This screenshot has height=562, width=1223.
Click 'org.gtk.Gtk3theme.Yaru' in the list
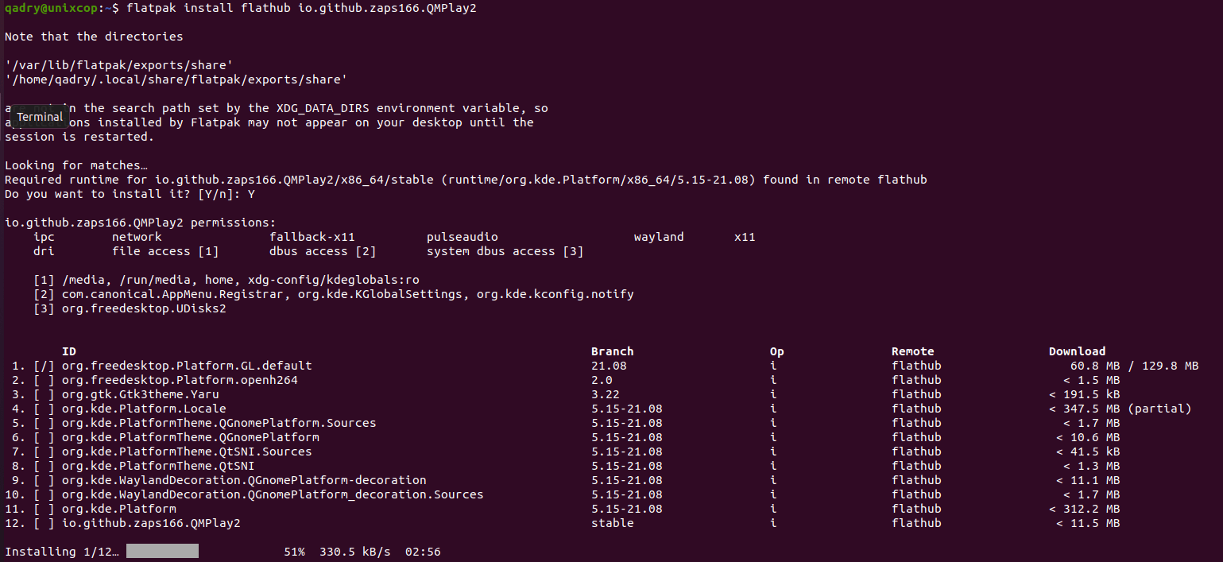point(141,394)
